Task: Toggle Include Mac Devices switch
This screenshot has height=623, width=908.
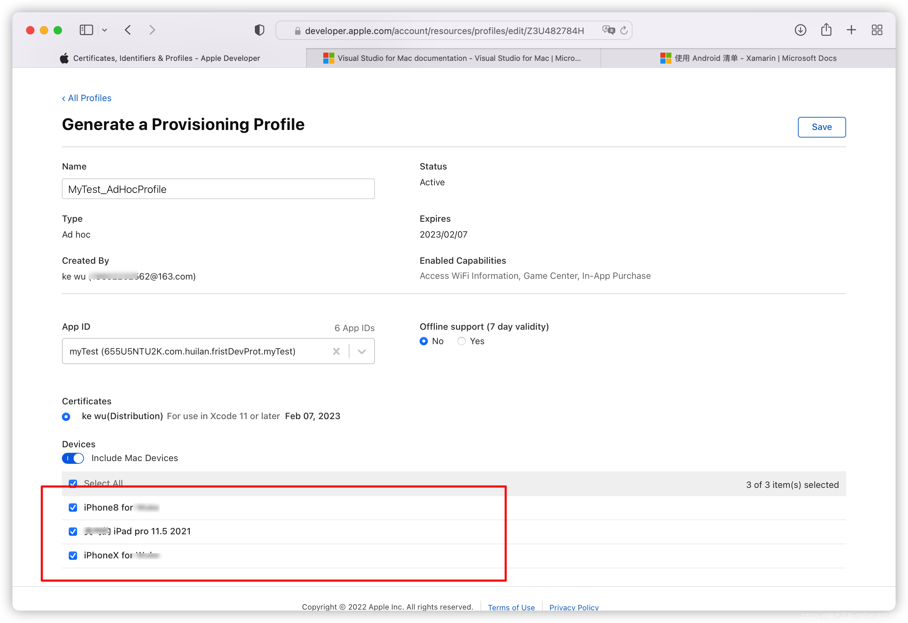Action: point(73,458)
